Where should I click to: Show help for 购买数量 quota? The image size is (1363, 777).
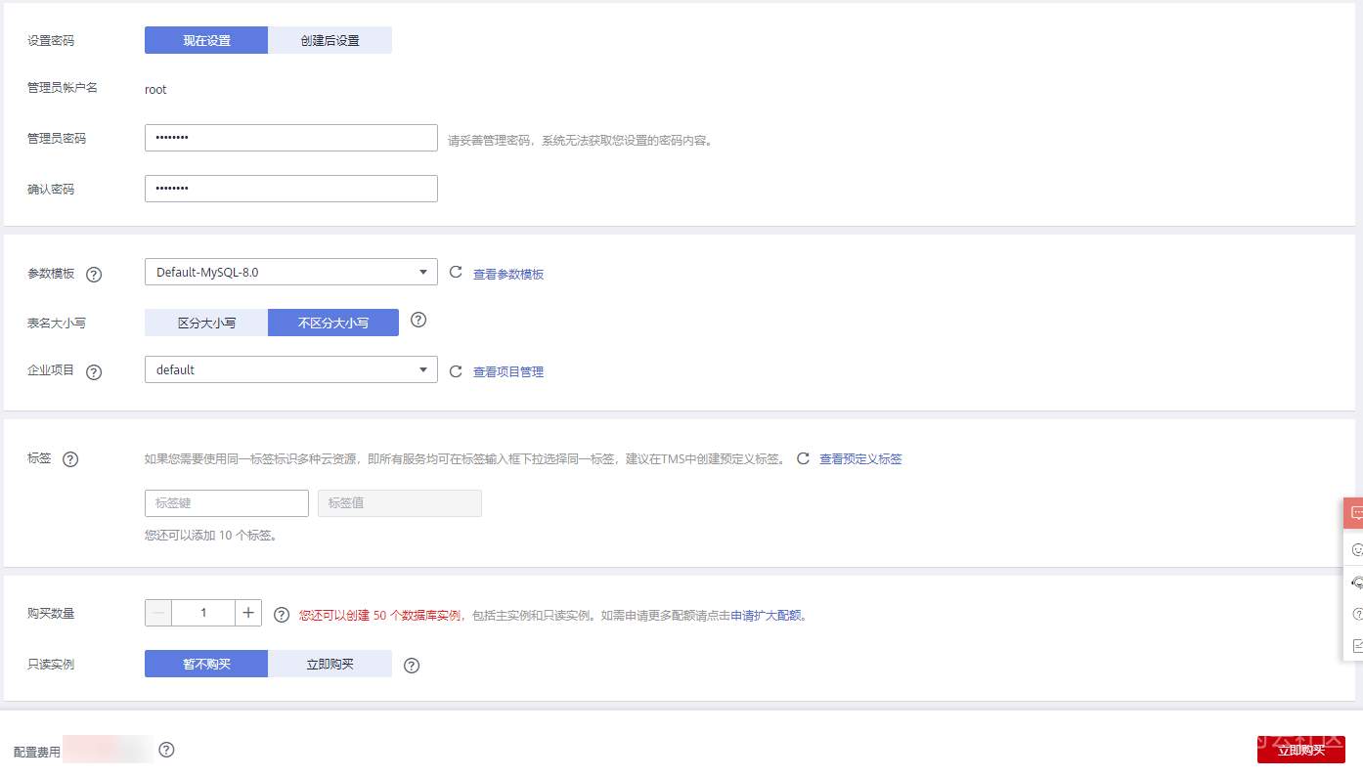click(x=282, y=615)
